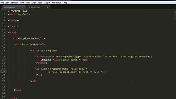Click the id="dd-menu" attribute
This screenshot has width=176, height=99.
(x=111, y=57)
